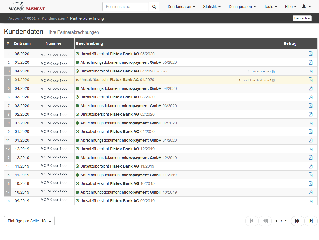This screenshot has width=319, height=240.
Task: Click the number cell of row 8
Action: [8, 114]
